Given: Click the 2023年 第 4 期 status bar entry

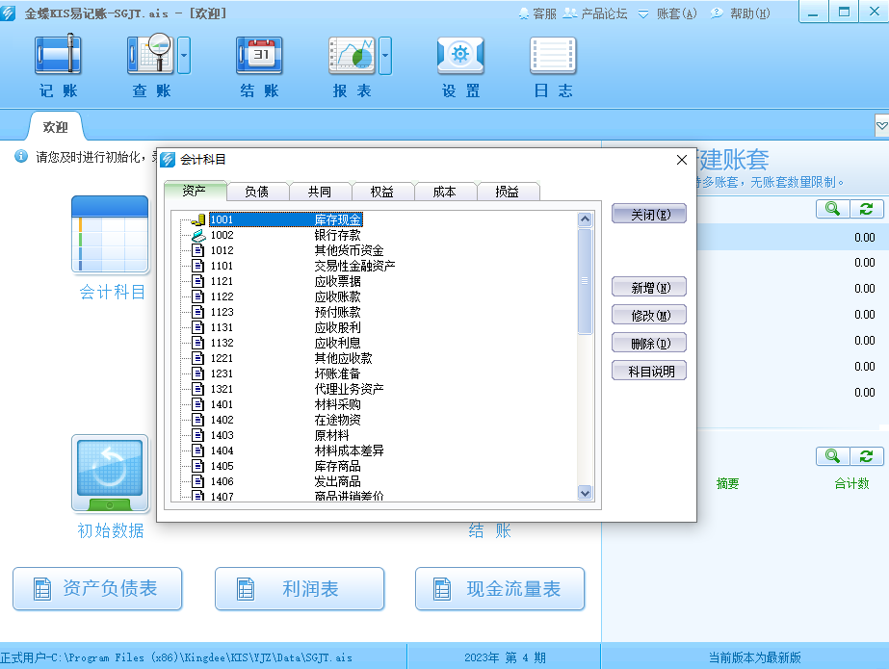Looking at the screenshot, I should pyautogui.click(x=505, y=657).
